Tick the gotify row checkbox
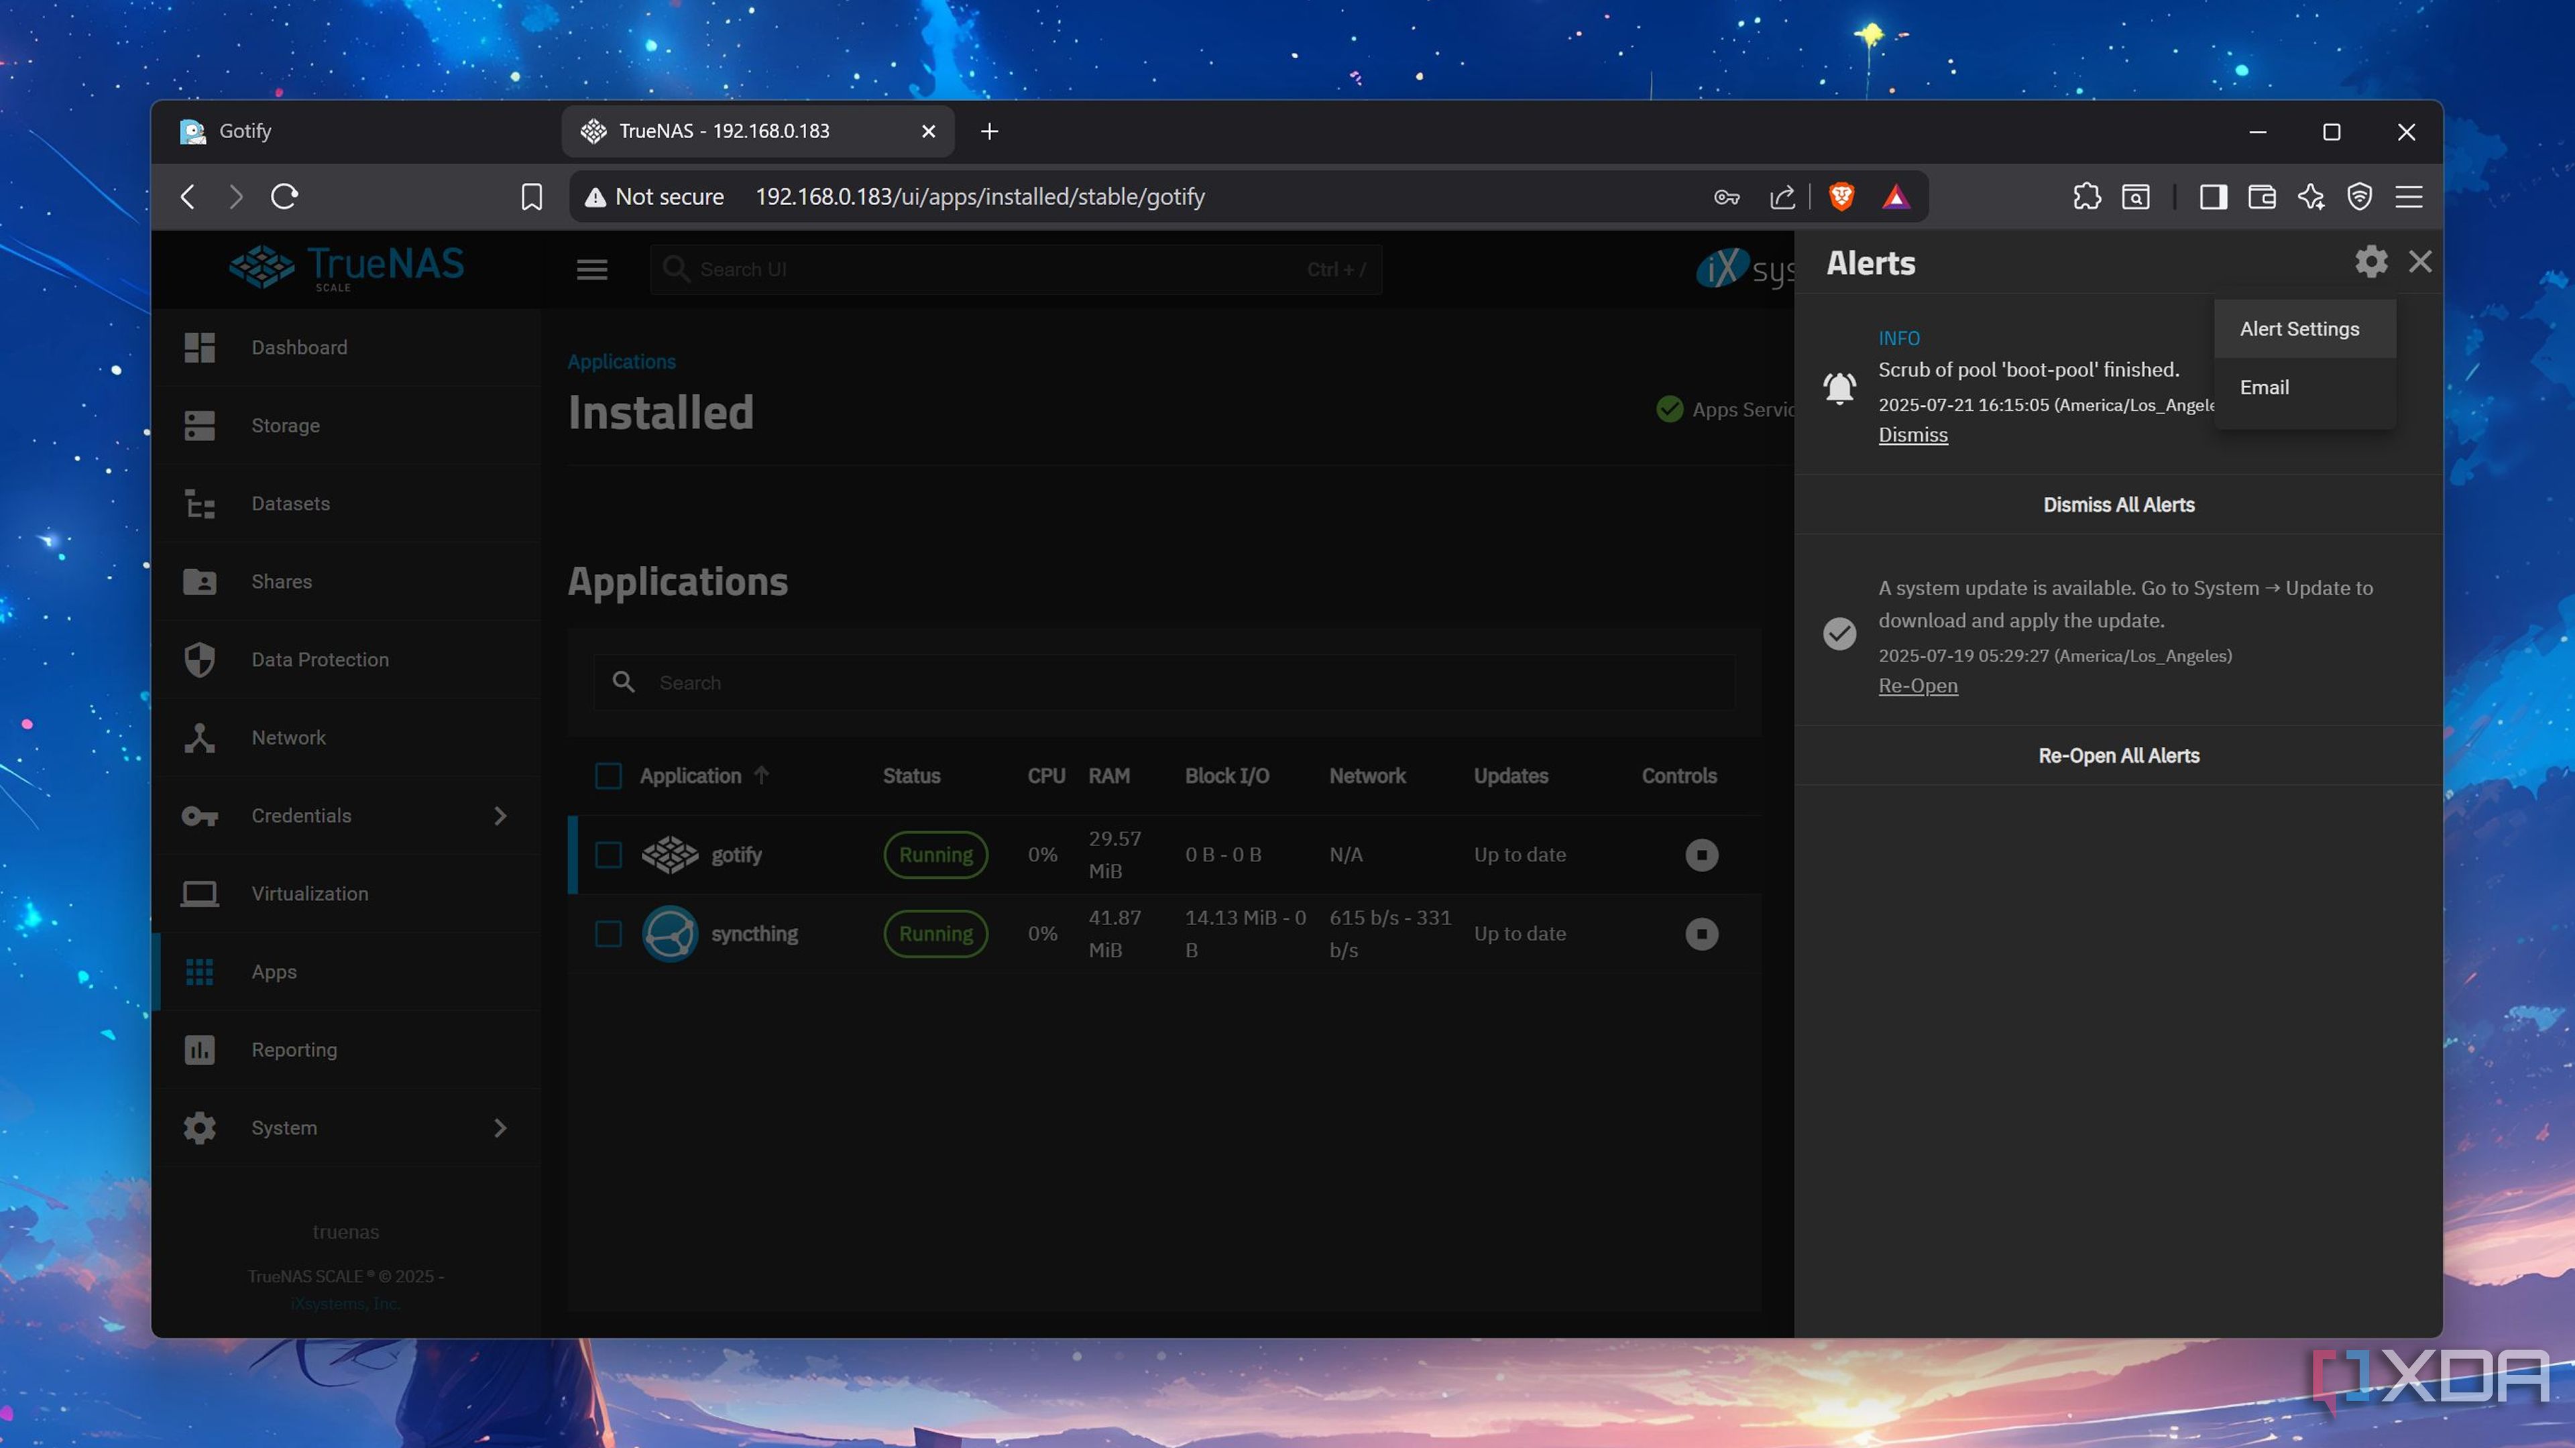The height and width of the screenshot is (1448, 2575). click(x=608, y=855)
